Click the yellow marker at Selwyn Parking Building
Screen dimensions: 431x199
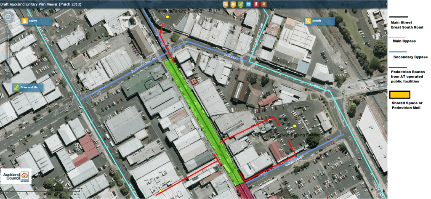pyautogui.click(x=294, y=126)
